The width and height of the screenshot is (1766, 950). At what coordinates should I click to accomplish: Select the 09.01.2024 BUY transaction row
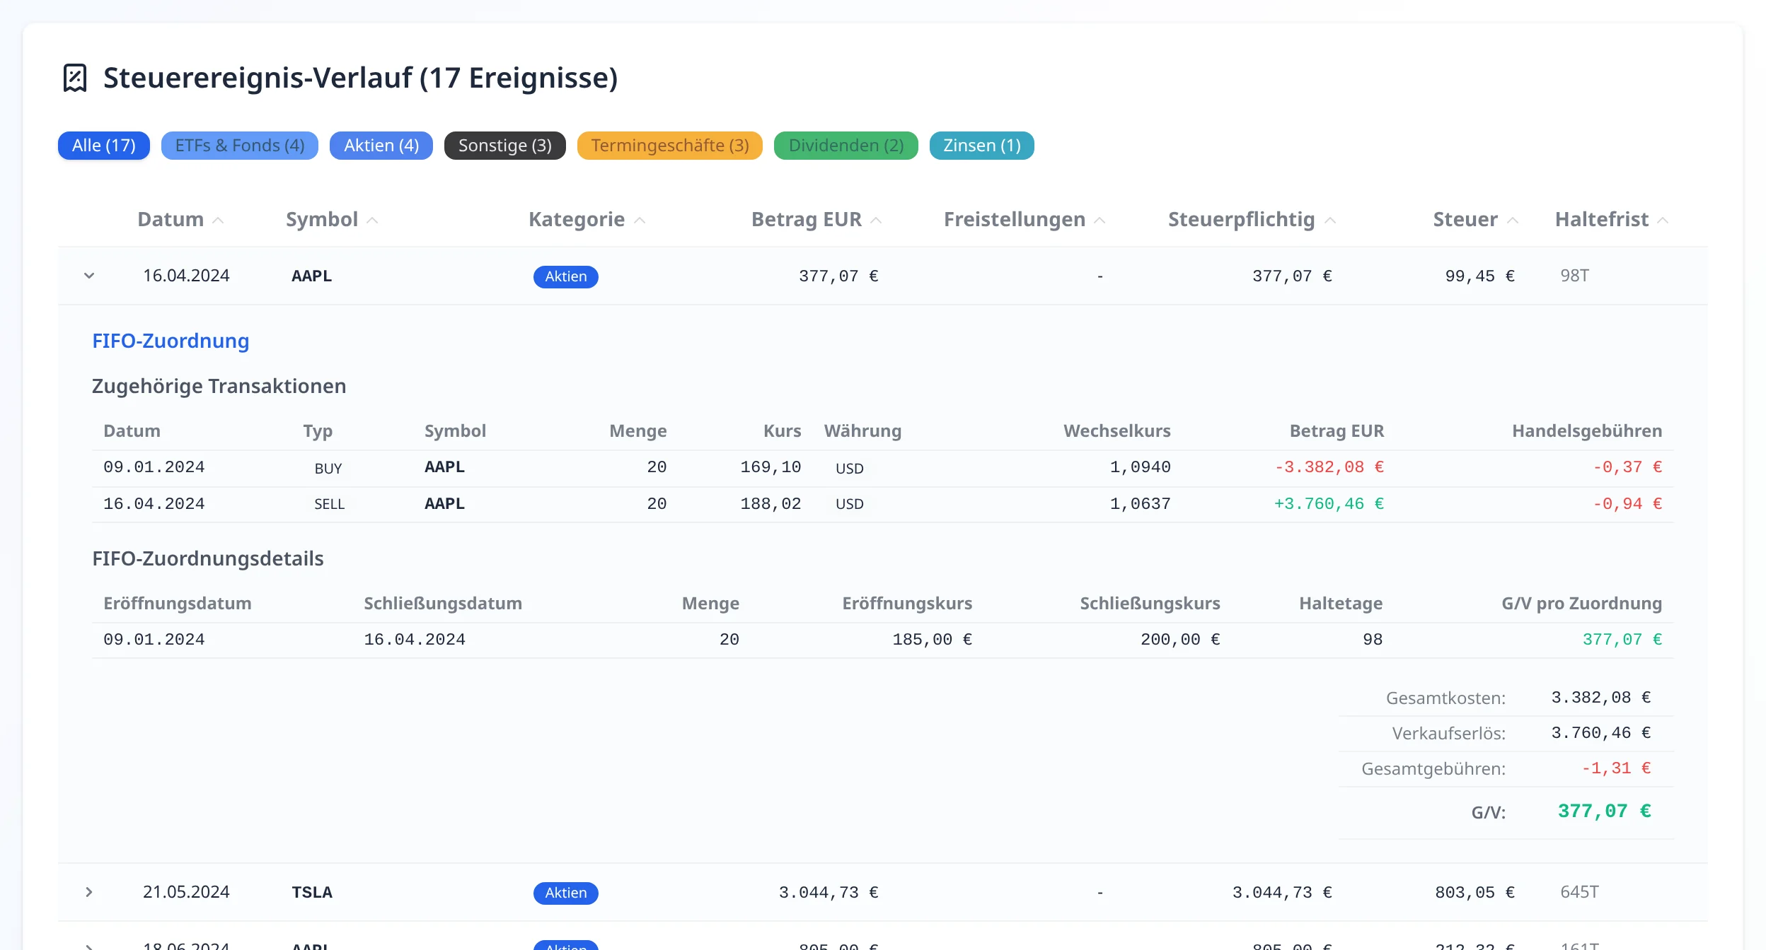[882, 468]
